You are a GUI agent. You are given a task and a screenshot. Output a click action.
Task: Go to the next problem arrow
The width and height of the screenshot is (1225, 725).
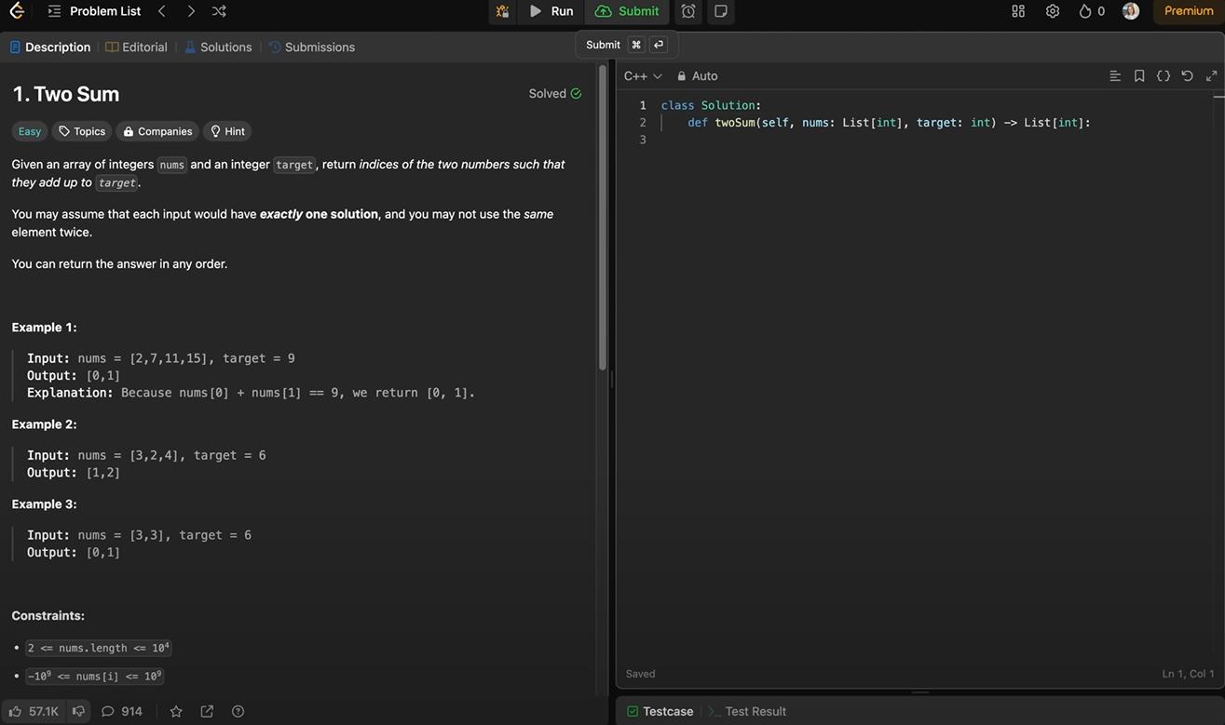click(x=191, y=11)
